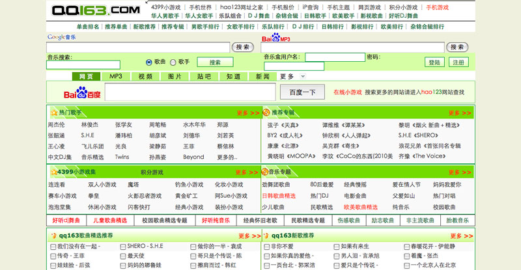Expand the 更多 dropdown arrow after 新闻

(x=303, y=76)
